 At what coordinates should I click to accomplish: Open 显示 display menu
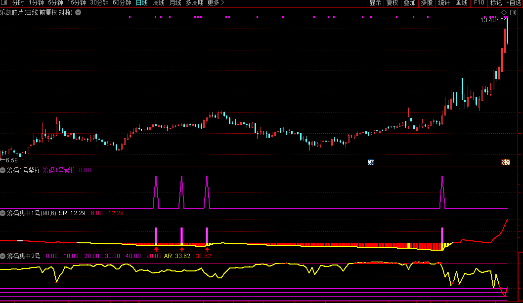pyautogui.click(x=375, y=3)
